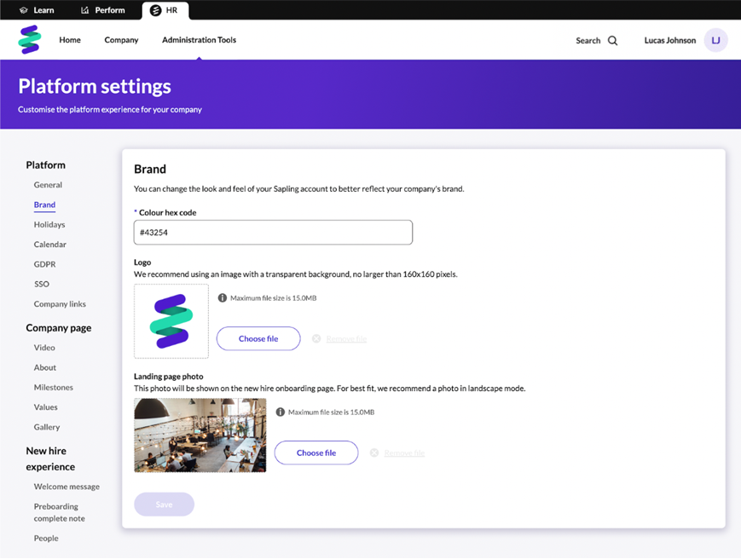Image resolution: width=741 pixels, height=559 pixels.
Task: Click the Colour hex code field
Action: [273, 233]
